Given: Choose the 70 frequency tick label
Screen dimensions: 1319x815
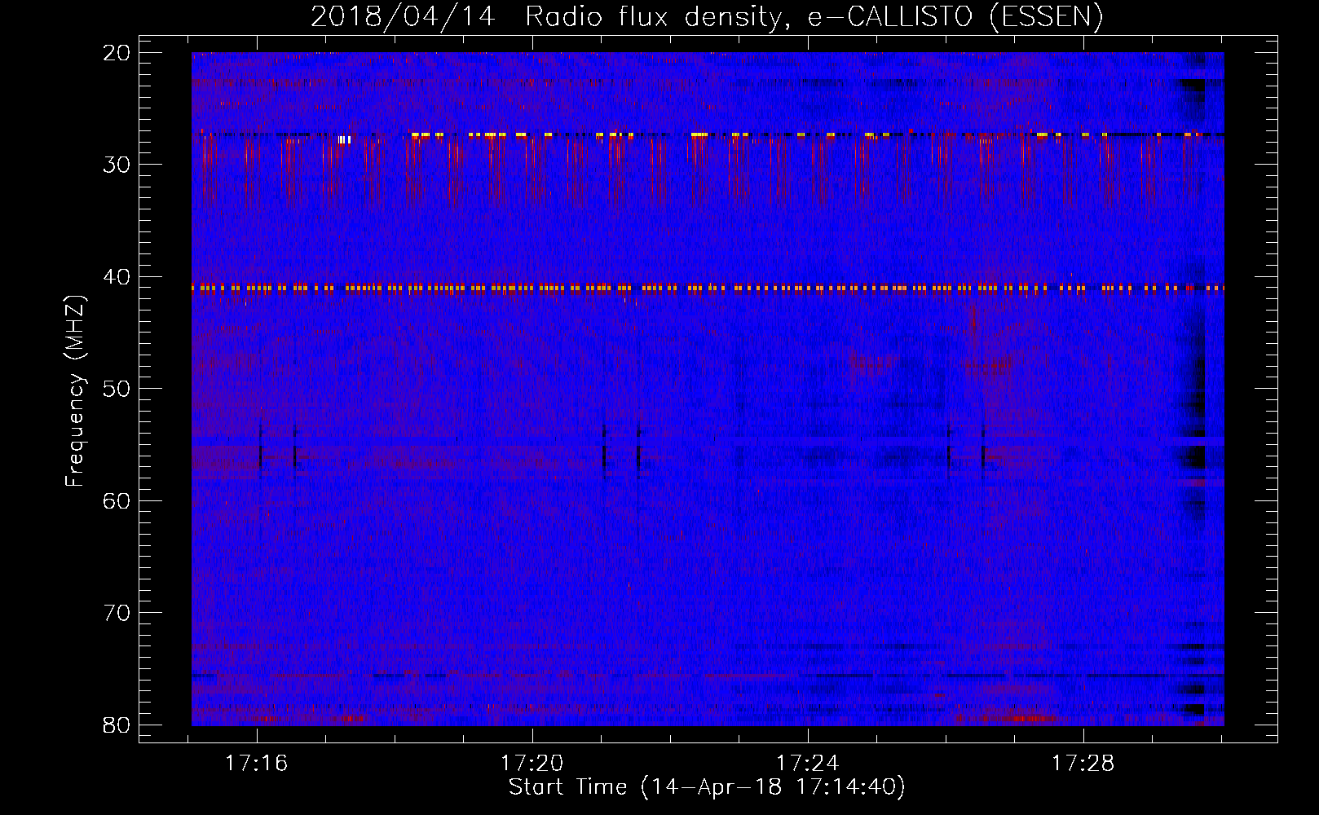Looking at the screenshot, I should tap(117, 613).
